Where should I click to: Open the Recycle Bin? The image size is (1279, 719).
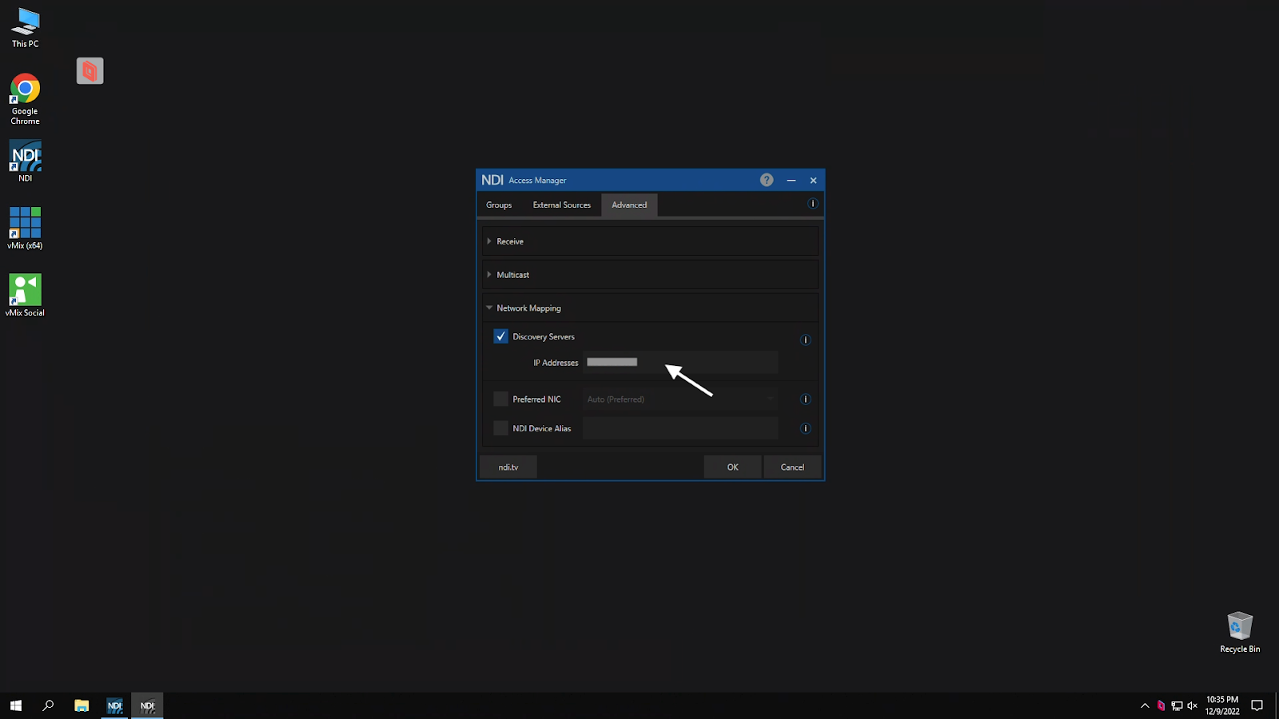(1240, 633)
